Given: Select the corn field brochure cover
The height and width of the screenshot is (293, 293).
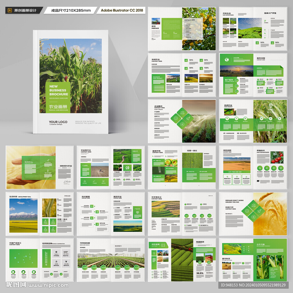Looking at the screenshot, I should 71,82.
